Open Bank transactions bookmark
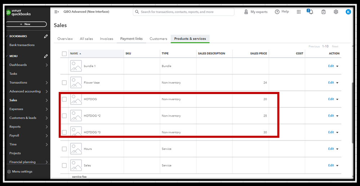Screen dimensions: 360x186 [22, 45]
